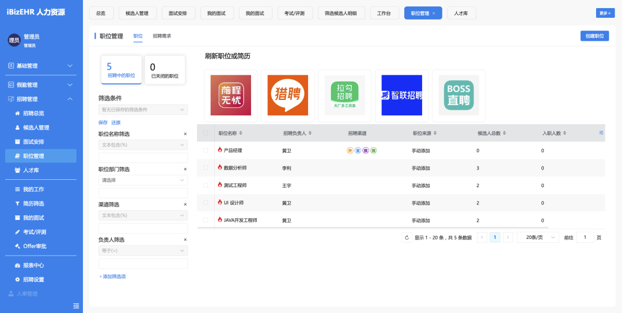
Task: Expand the 基础管理 sidebar menu
Action: coord(41,66)
